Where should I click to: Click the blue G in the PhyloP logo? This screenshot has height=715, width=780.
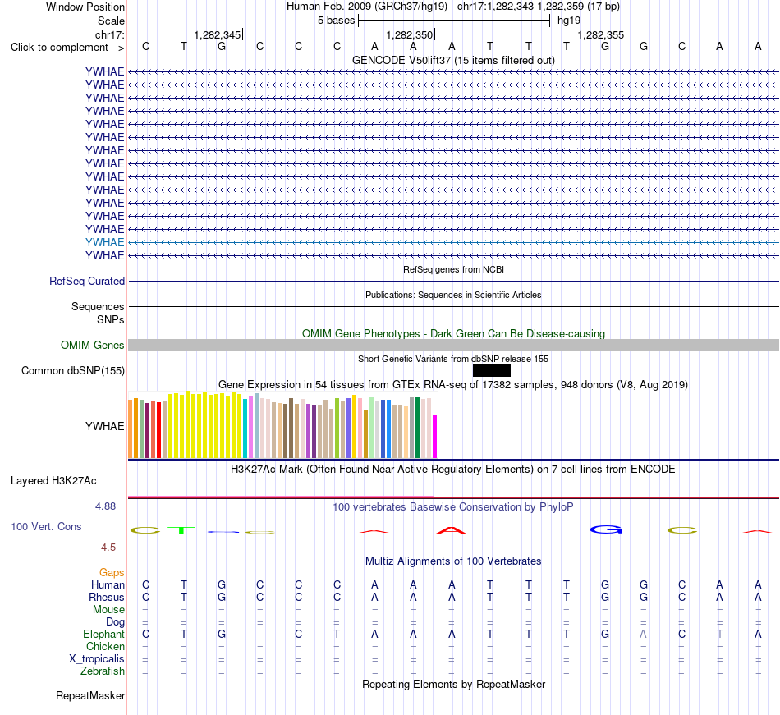tap(606, 530)
